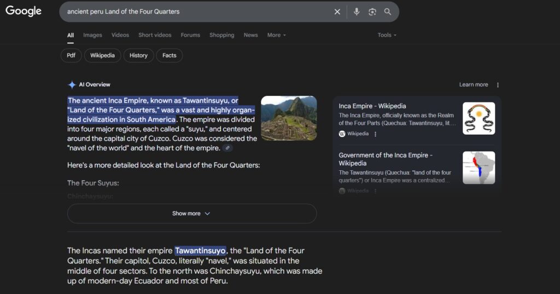Apply the Wikipedia filter chip

coord(102,55)
